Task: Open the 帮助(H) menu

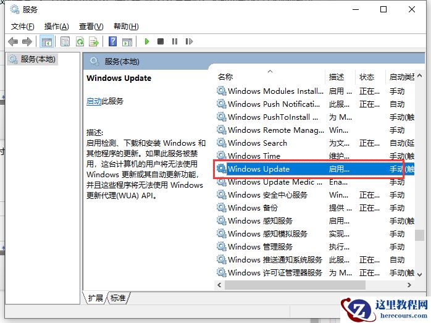Action: pos(126,27)
